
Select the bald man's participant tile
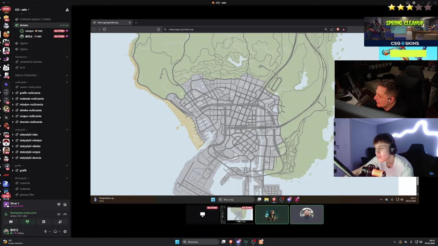[307, 215]
